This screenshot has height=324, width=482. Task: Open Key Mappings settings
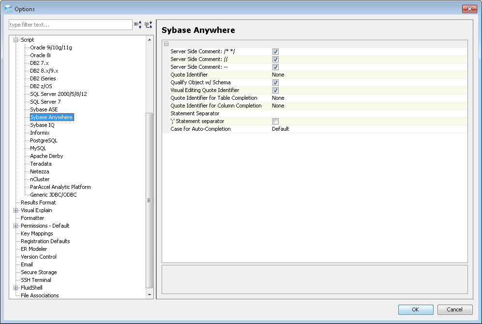37,233
